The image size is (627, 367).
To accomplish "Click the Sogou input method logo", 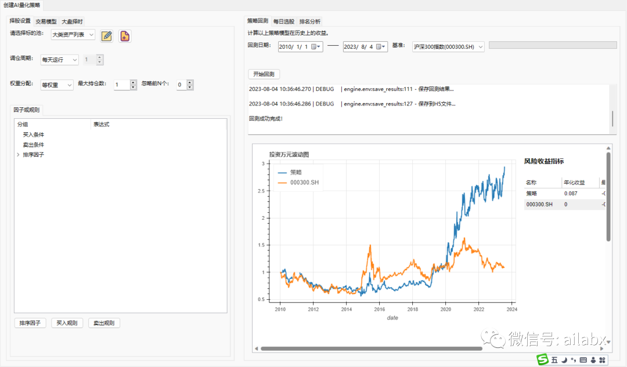I will click(x=542, y=360).
